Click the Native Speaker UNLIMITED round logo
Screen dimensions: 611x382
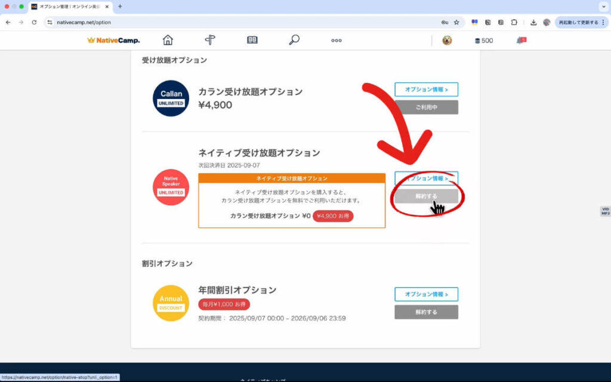[x=171, y=187]
